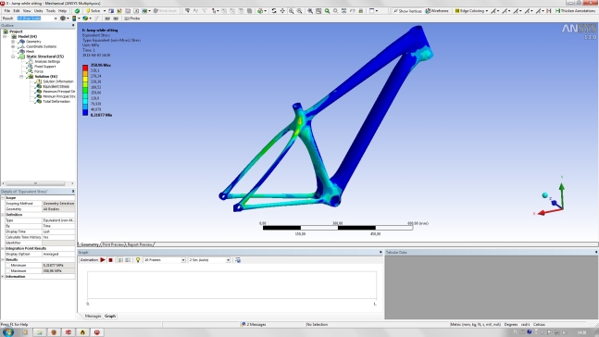The image size is (599, 337).
Task: Select Minimum Principal Stress result
Action: point(58,96)
